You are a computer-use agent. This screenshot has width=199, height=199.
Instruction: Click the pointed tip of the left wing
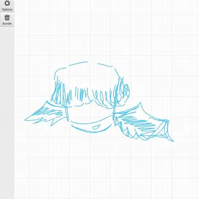tap(25, 120)
